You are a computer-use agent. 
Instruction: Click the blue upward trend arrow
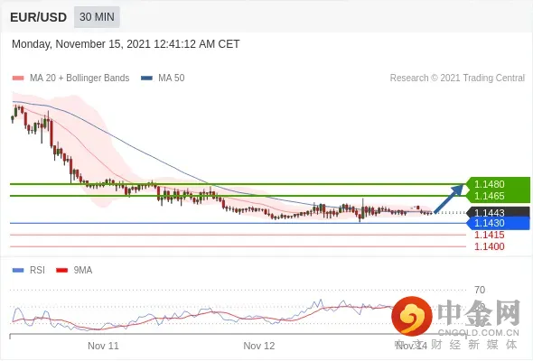(x=449, y=199)
